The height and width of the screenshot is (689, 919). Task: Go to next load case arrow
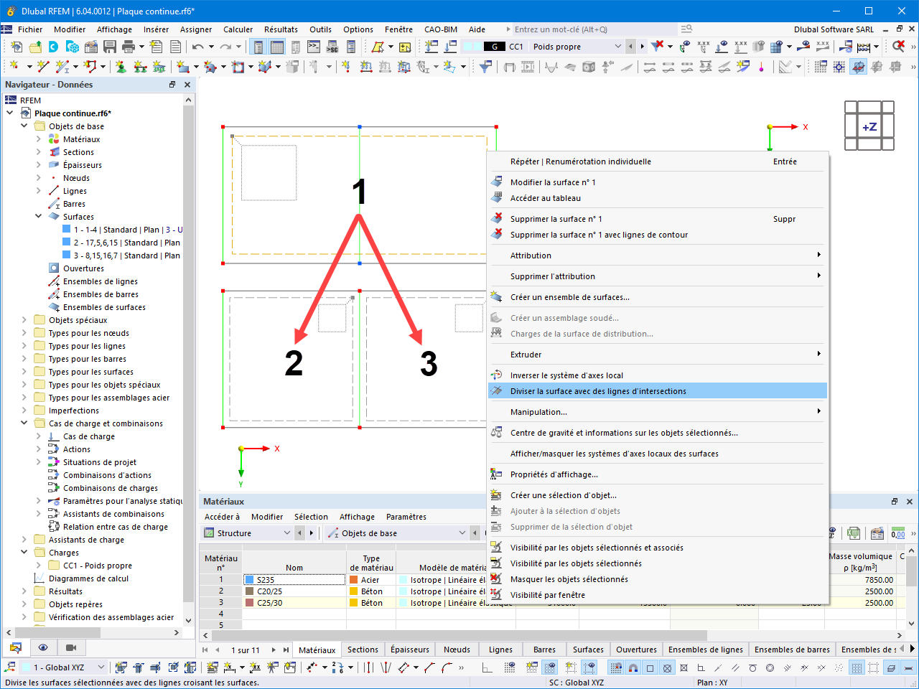pyautogui.click(x=642, y=47)
